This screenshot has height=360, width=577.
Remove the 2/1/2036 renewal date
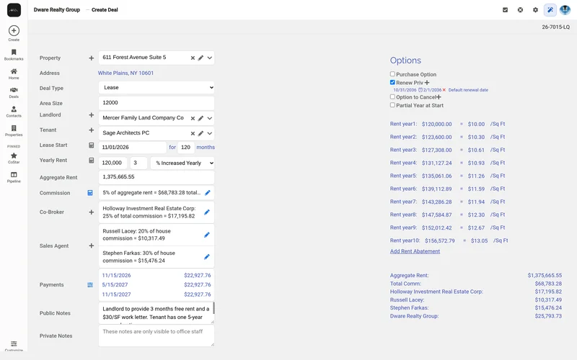(x=444, y=90)
